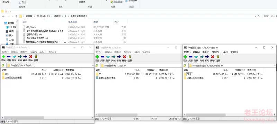Open 帮助(H) menu in gba window
Image resolution: width=277 pixels, height=124 pixels.
(234, 52)
